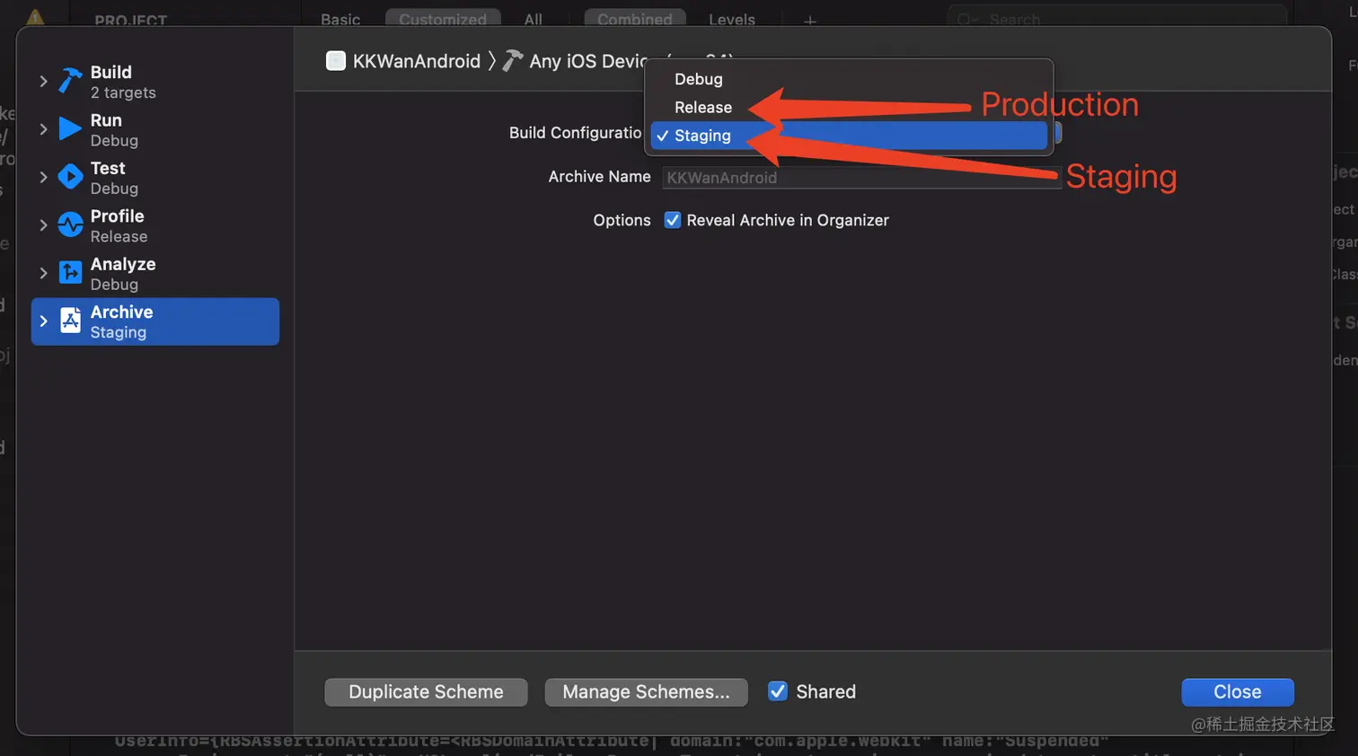This screenshot has height=756, width=1358.
Task: Switch to Levels tab in background window
Action: point(732,19)
